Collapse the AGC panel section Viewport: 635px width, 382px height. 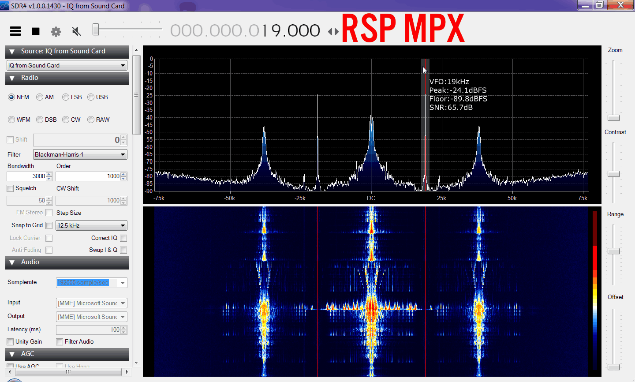click(12, 354)
